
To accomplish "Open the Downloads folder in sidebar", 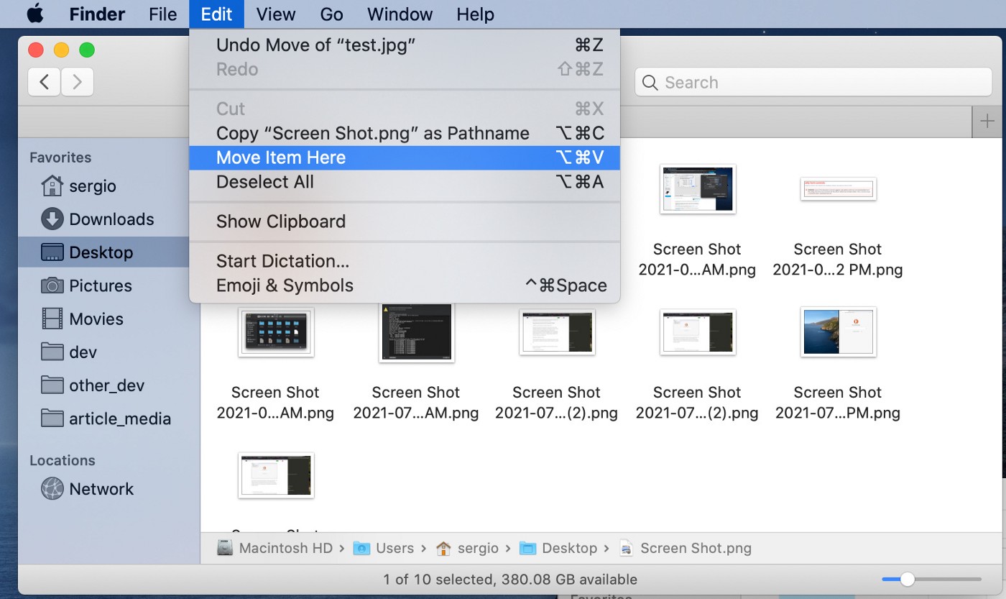I will (111, 219).
